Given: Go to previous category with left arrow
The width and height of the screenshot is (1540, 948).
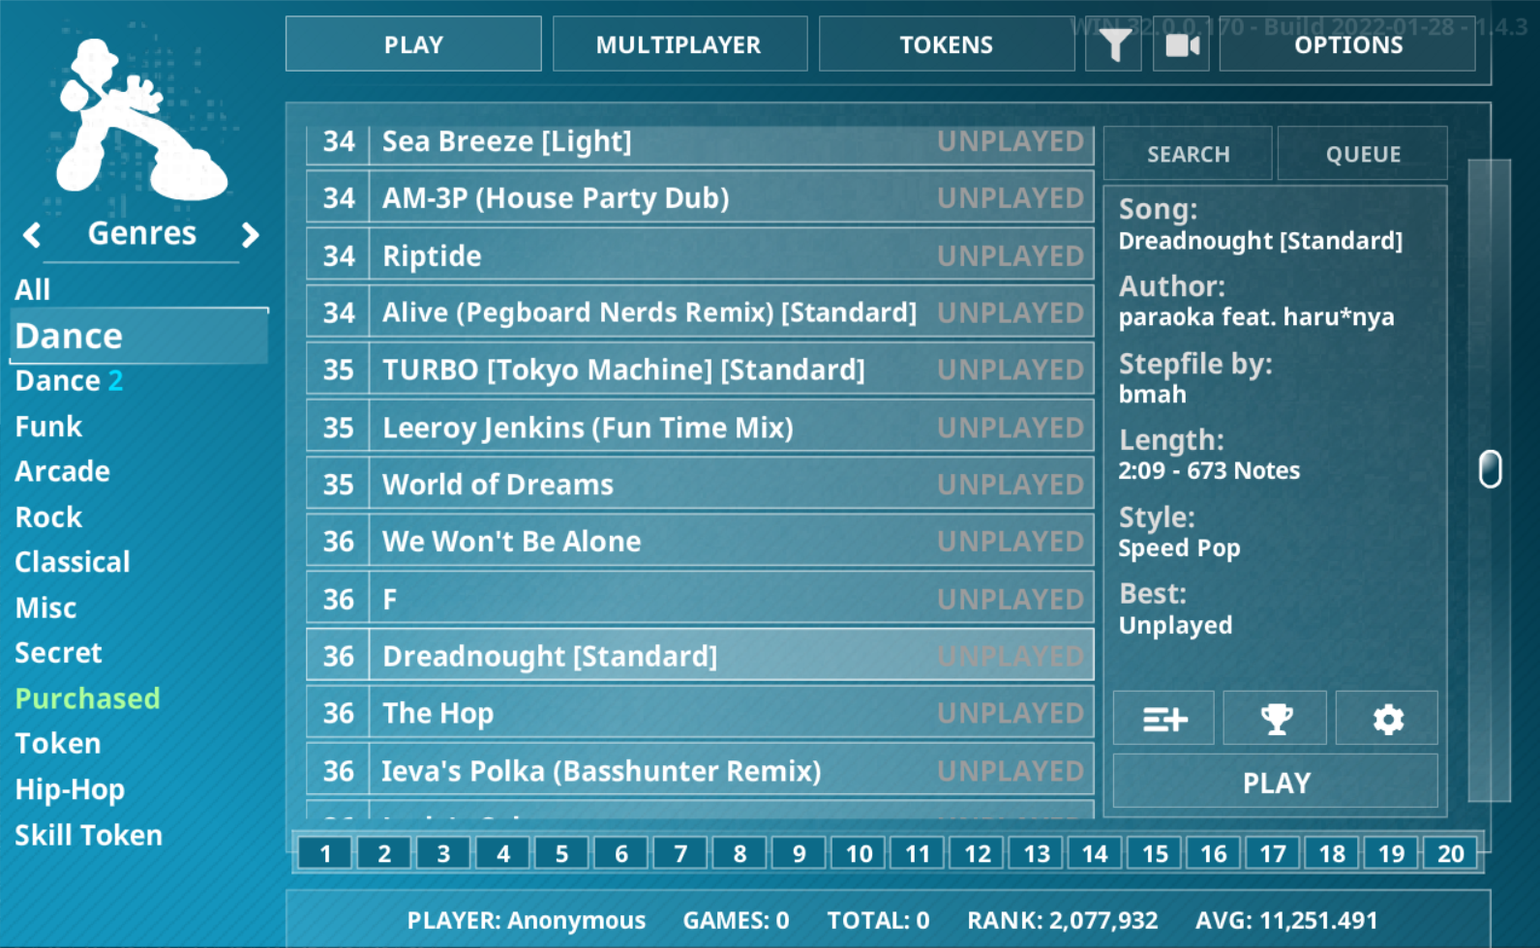Looking at the screenshot, I should [x=33, y=234].
